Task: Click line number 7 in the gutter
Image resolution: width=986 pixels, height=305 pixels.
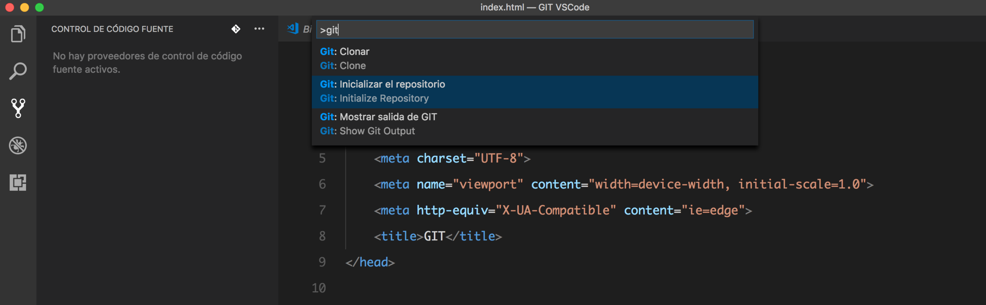Action: [322, 210]
